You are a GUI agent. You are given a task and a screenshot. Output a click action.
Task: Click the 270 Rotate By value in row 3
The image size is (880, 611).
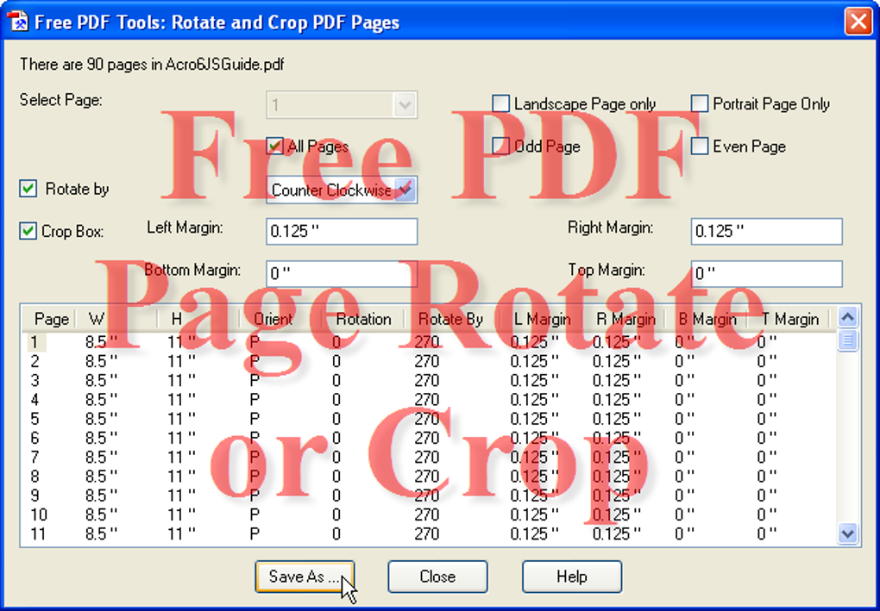426,381
